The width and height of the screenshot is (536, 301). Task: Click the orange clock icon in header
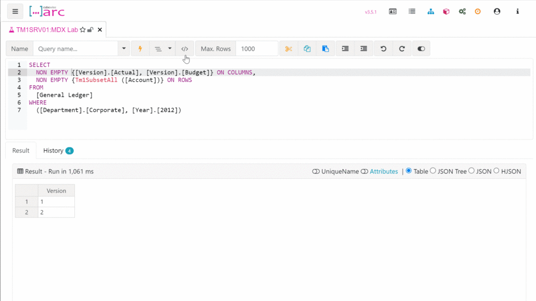tap(477, 11)
